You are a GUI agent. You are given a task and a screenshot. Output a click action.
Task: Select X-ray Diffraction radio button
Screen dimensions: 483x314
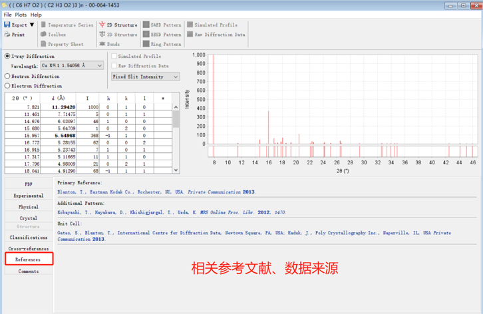tap(8, 57)
